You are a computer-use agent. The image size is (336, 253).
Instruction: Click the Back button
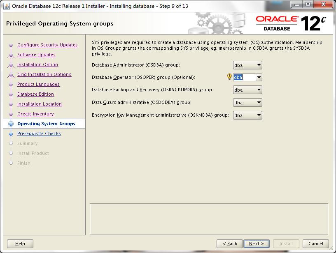[x=230, y=244]
